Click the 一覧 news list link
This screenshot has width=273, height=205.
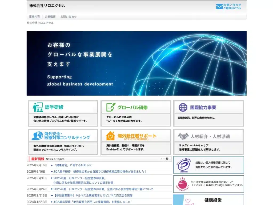164,159
